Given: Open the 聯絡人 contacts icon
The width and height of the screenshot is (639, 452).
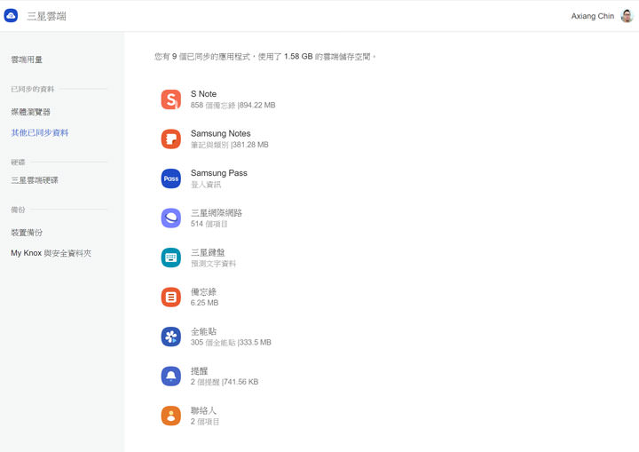Looking at the screenshot, I should (171, 416).
